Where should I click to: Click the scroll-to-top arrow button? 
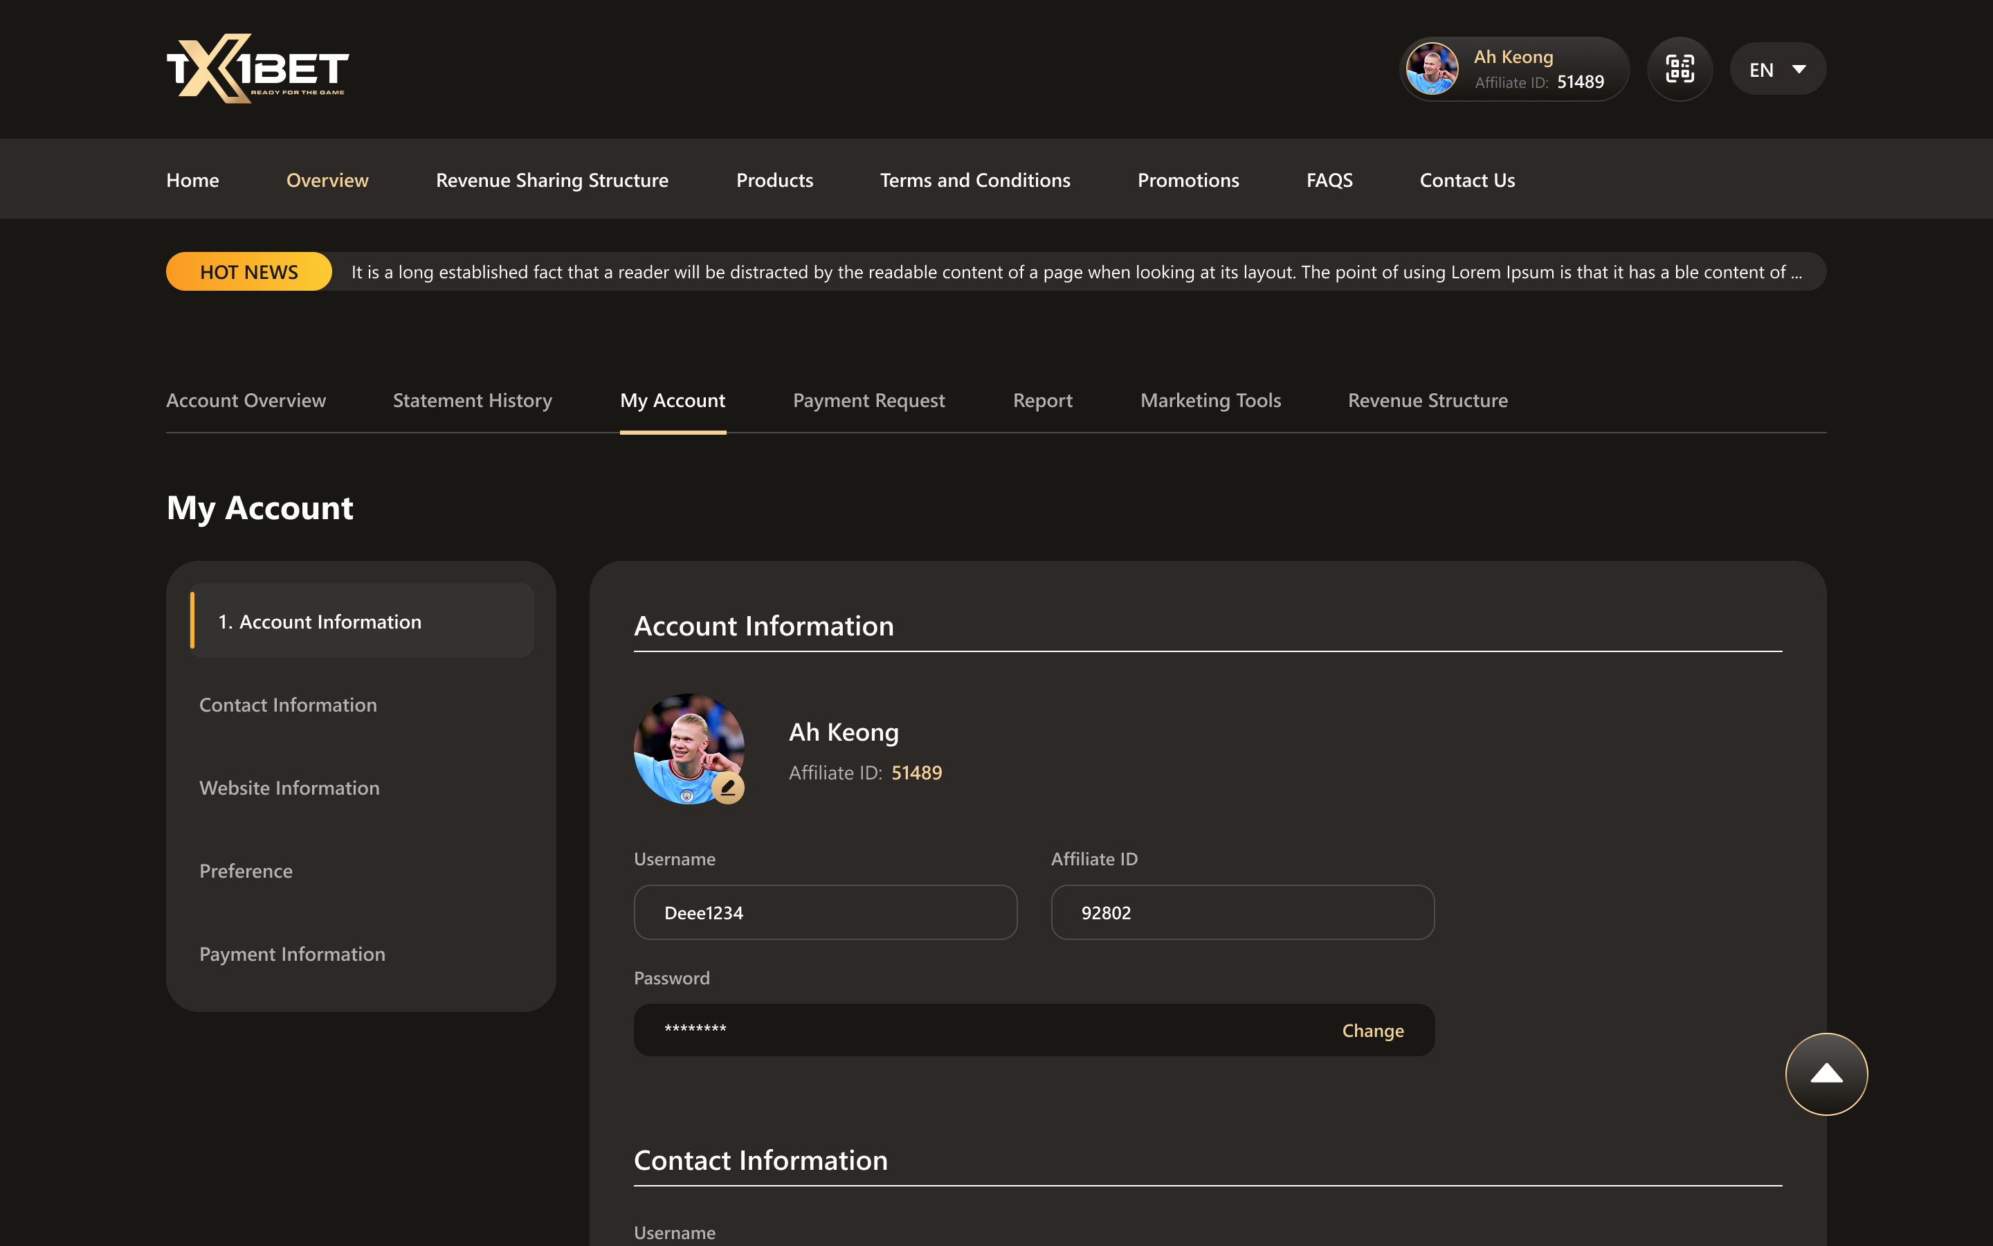pyautogui.click(x=1826, y=1074)
